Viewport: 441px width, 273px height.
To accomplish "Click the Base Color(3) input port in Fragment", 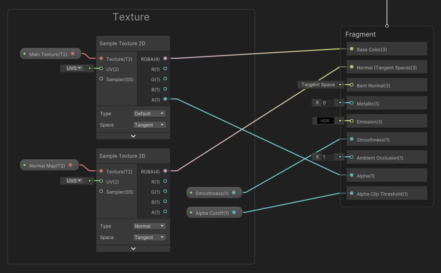I will pos(352,49).
